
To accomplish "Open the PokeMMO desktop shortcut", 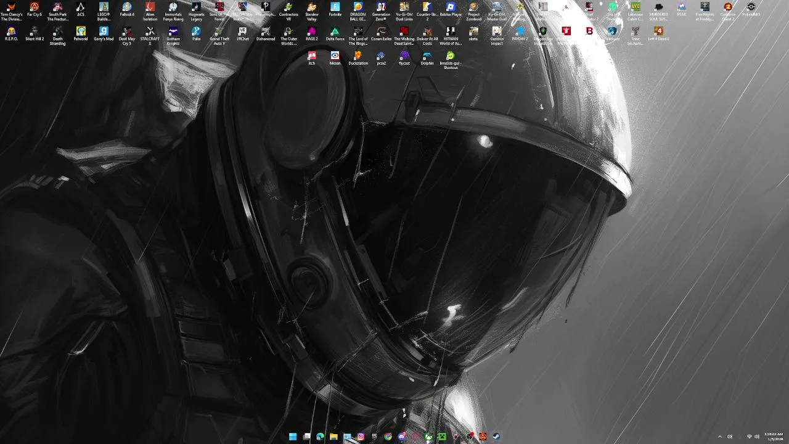I will coord(751,10).
